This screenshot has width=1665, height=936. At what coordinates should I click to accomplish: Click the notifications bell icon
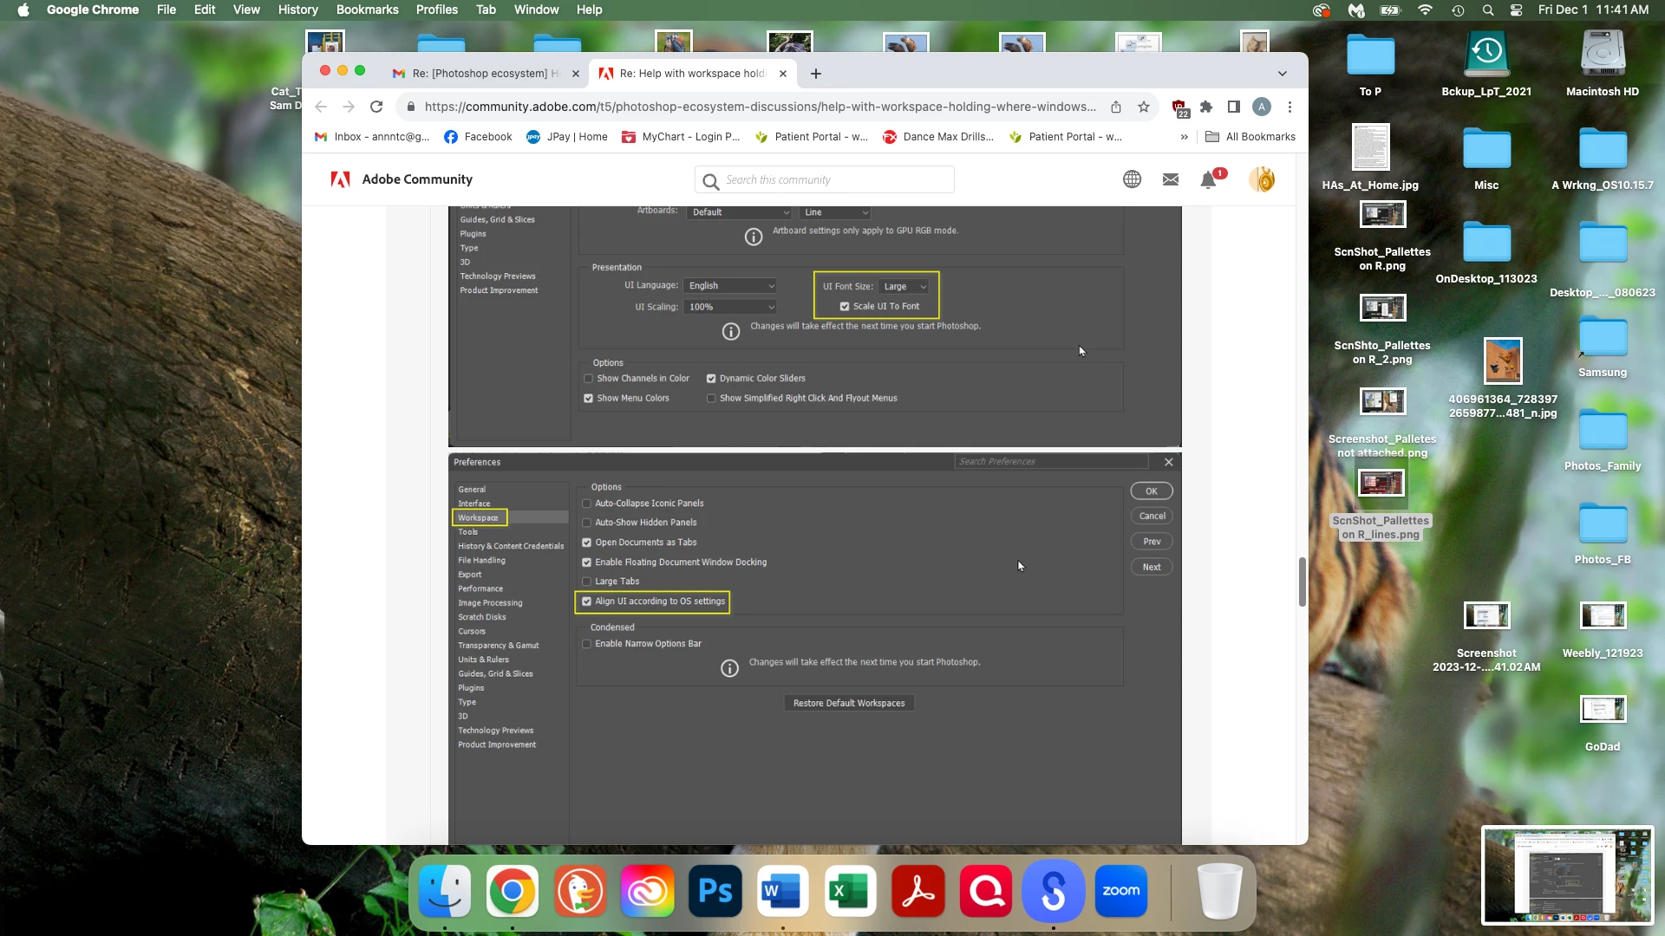click(1208, 180)
